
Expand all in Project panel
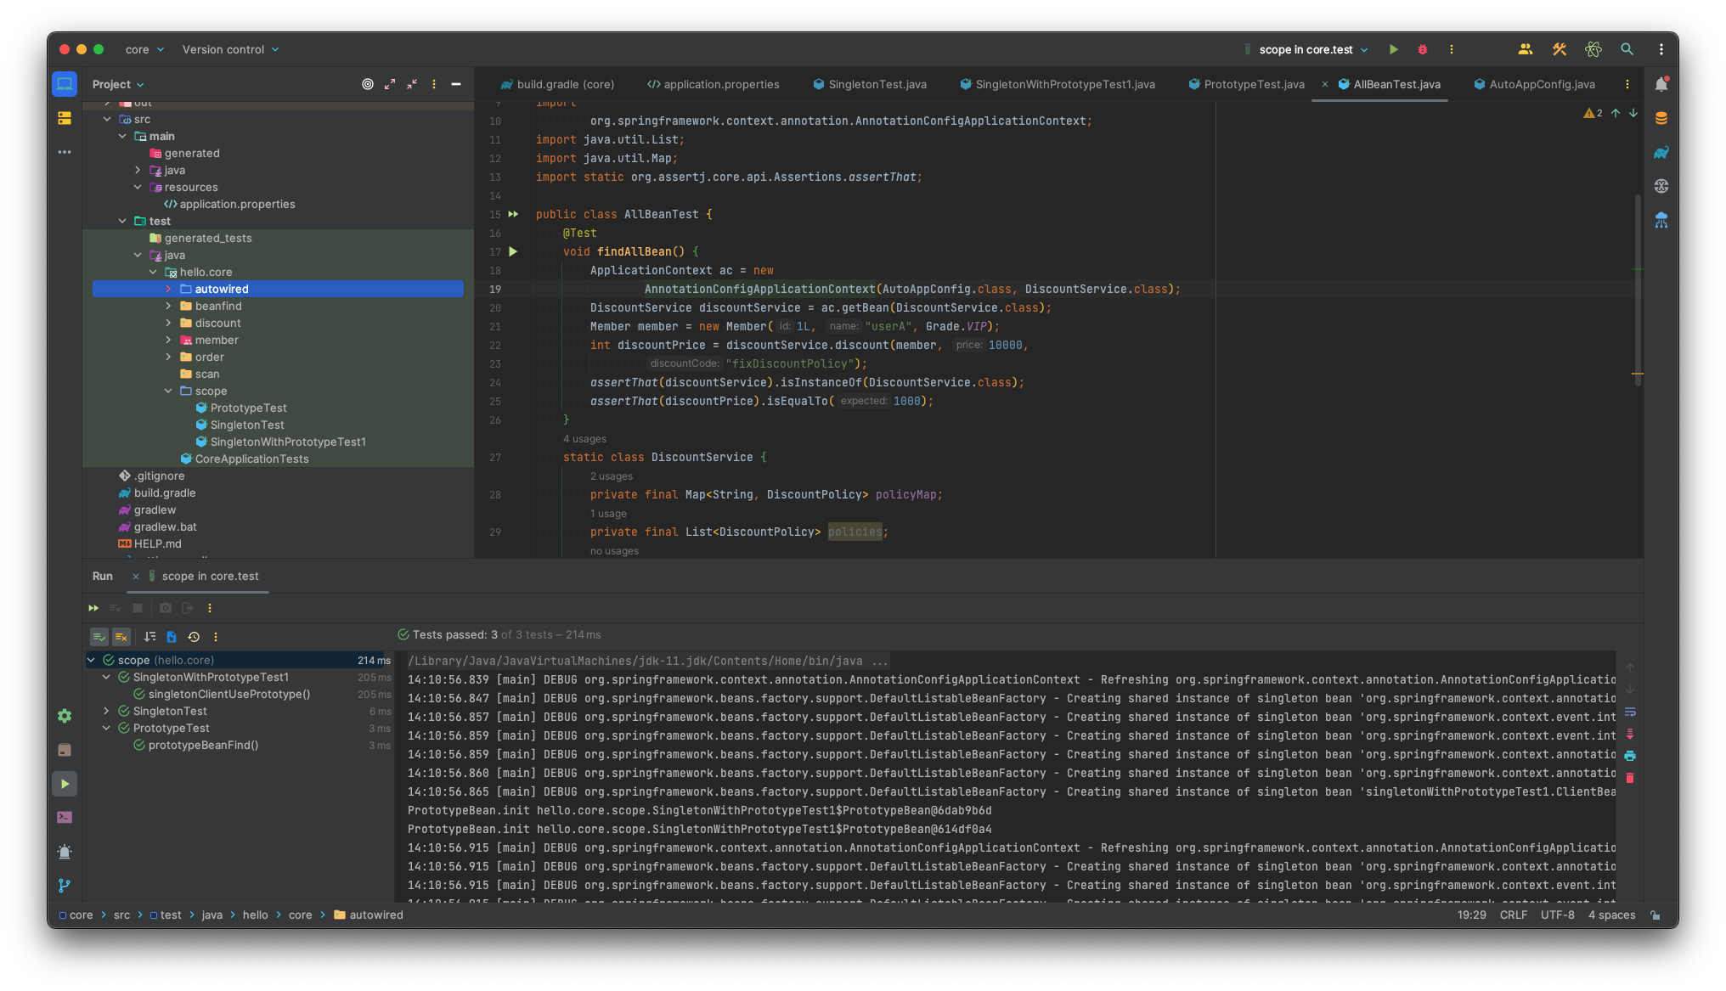click(x=390, y=84)
